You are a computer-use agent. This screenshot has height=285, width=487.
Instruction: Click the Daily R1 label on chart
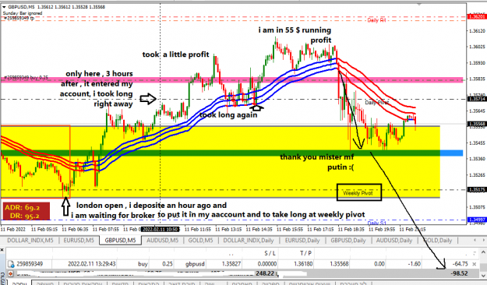click(x=376, y=20)
